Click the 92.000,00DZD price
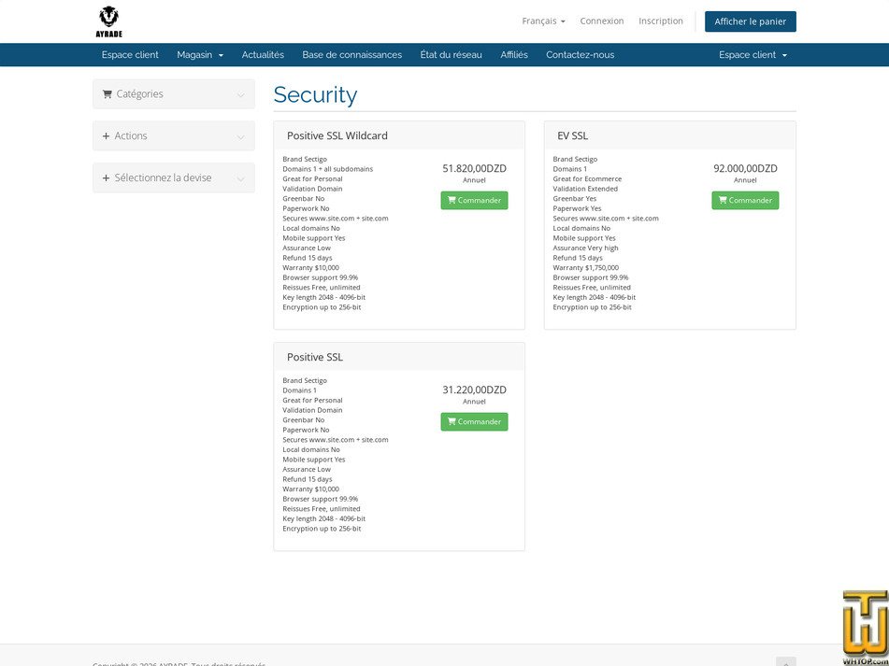The height and width of the screenshot is (666, 889). (745, 168)
